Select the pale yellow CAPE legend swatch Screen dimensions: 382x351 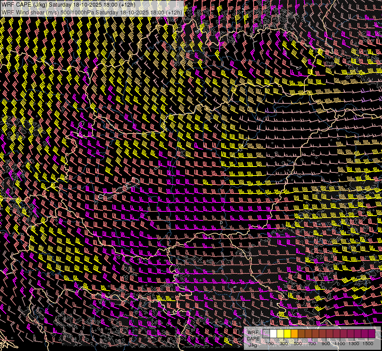point(281,334)
